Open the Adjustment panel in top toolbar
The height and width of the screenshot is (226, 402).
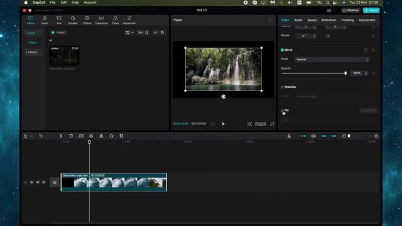pos(129,20)
